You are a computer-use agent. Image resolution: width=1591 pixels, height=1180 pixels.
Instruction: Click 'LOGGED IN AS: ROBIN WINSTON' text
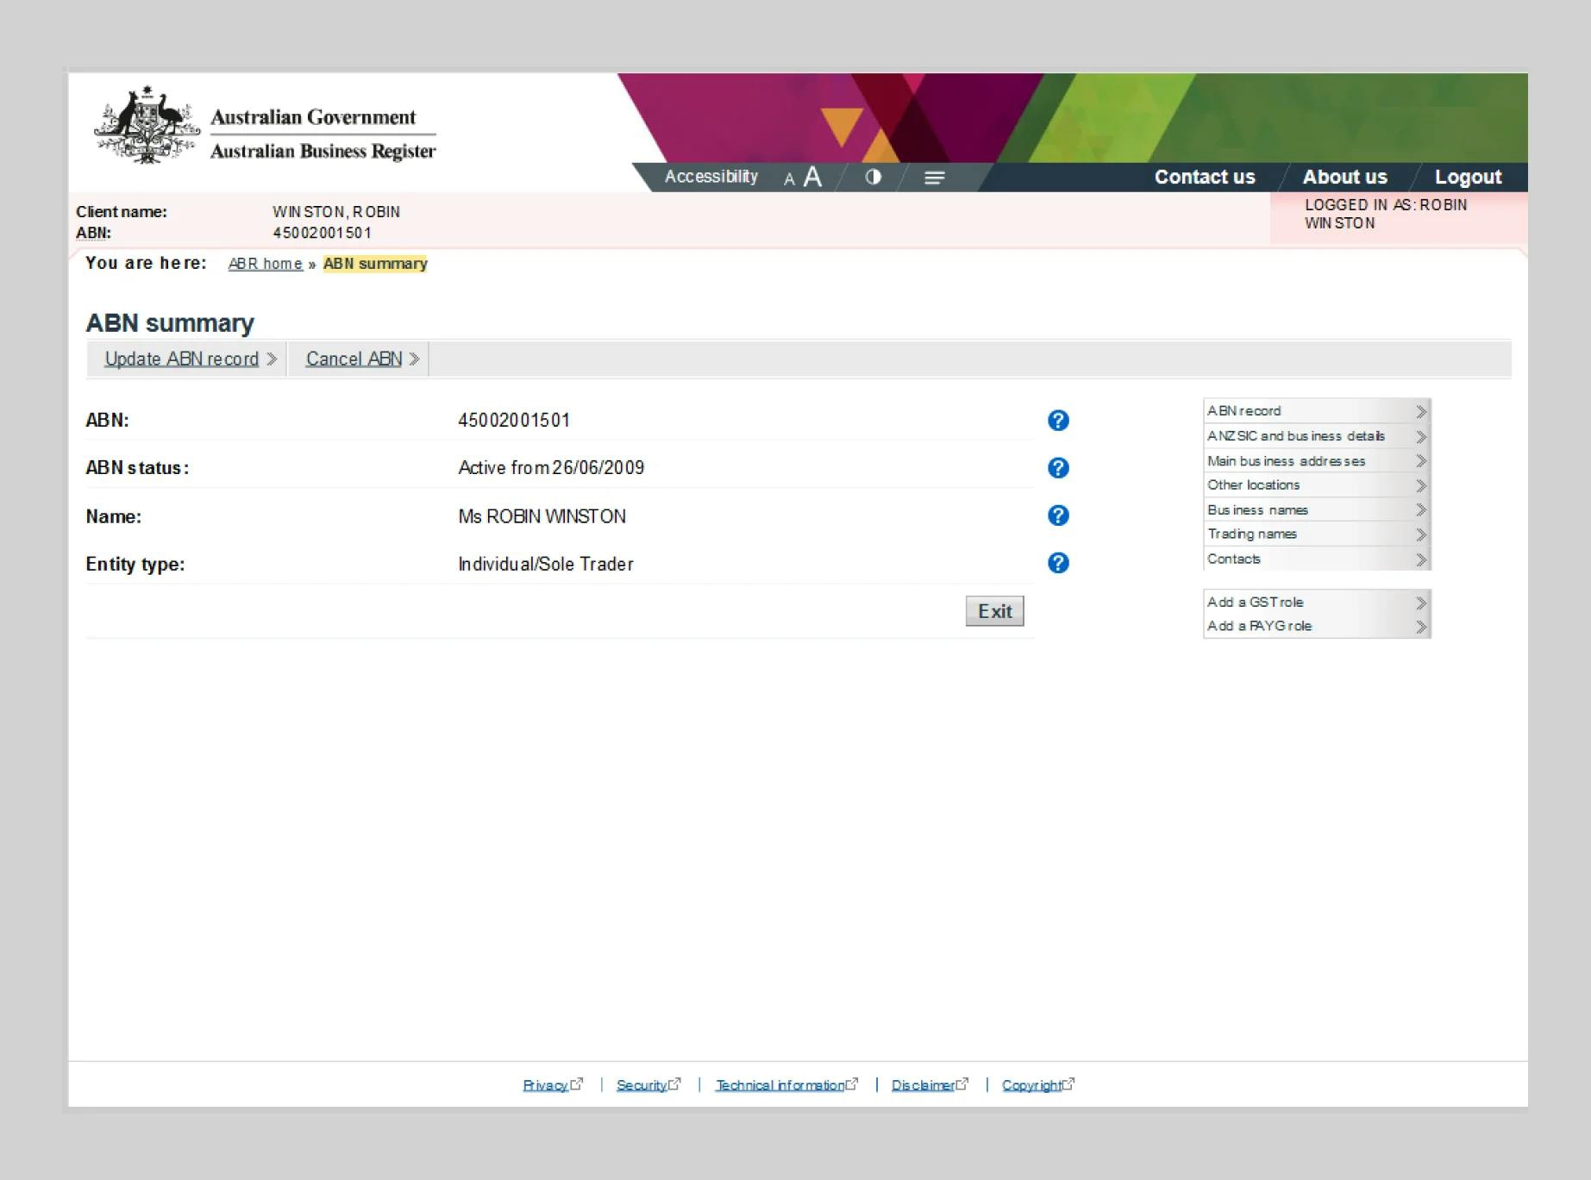tap(1386, 214)
